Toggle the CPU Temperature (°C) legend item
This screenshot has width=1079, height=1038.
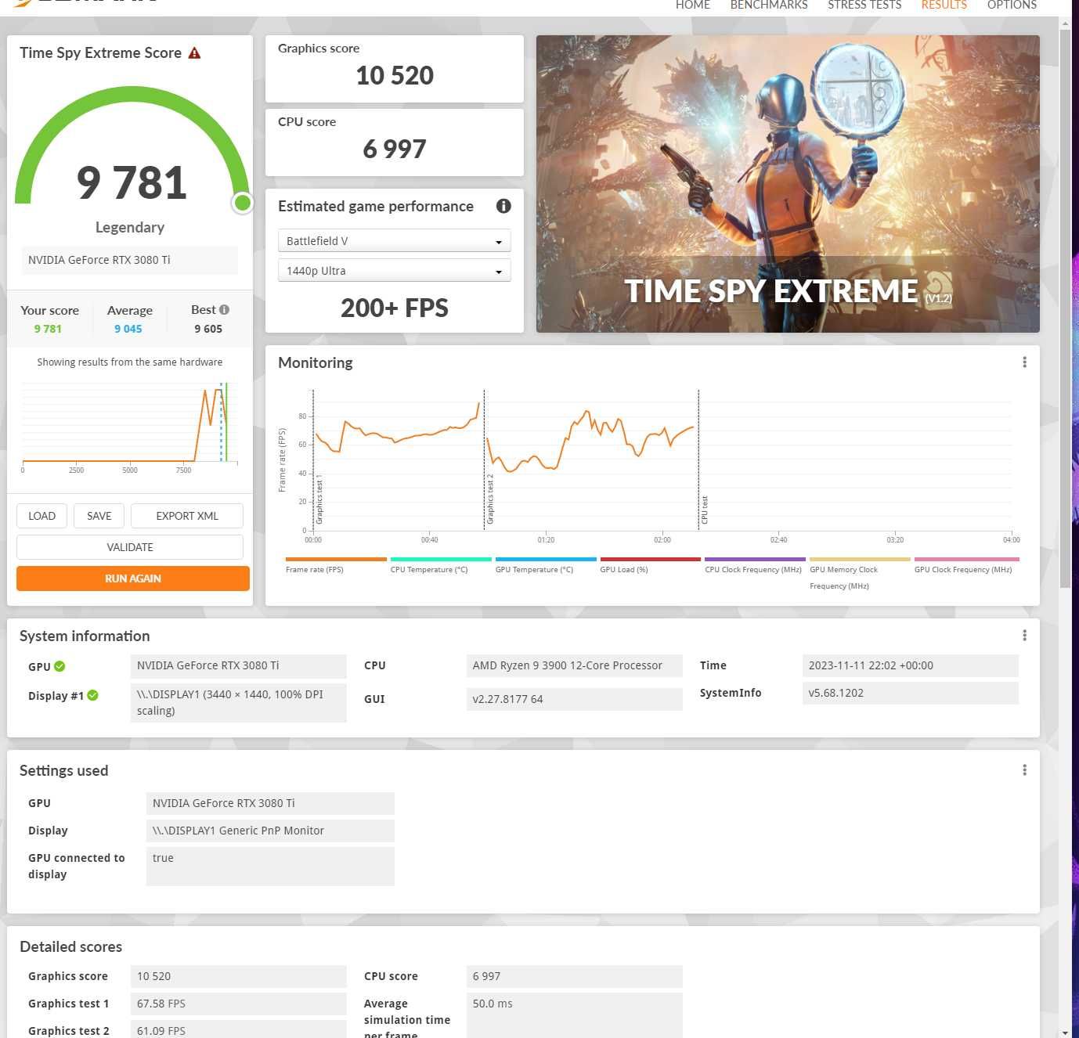(440, 566)
